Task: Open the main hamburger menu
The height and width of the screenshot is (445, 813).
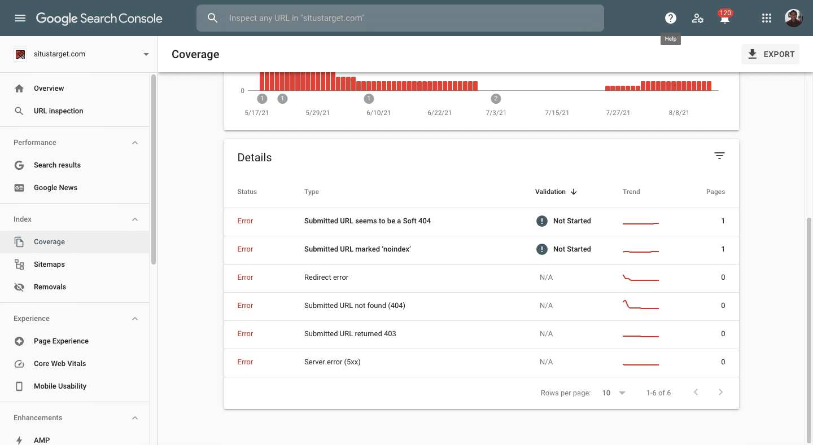Action: coord(20,18)
